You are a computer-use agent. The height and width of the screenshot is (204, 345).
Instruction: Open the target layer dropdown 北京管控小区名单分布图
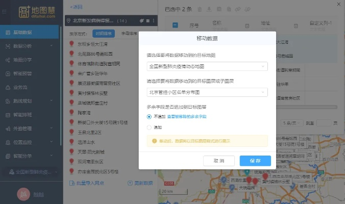point(207,92)
